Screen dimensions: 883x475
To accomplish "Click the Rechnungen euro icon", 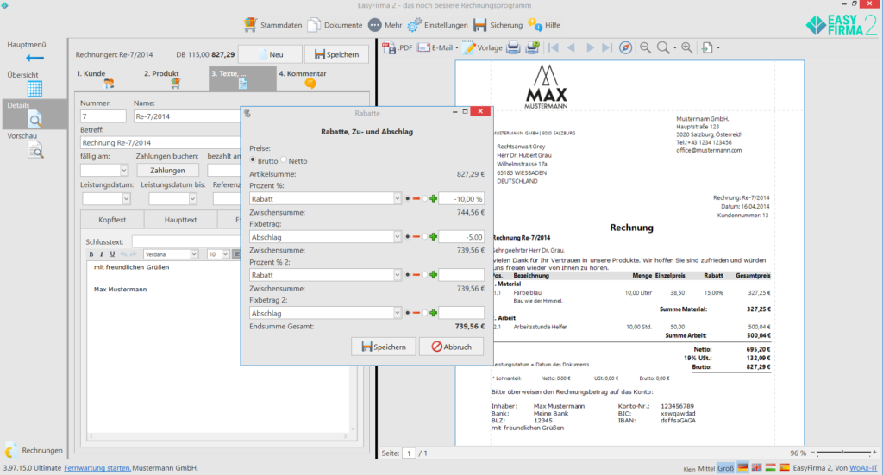I will click(x=10, y=450).
